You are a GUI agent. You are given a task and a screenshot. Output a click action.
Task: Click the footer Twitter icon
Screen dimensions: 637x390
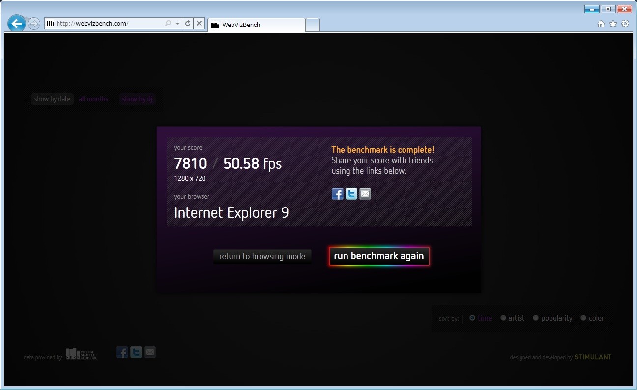pyautogui.click(x=136, y=352)
